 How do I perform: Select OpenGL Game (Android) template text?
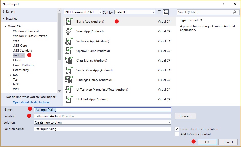(93, 51)
